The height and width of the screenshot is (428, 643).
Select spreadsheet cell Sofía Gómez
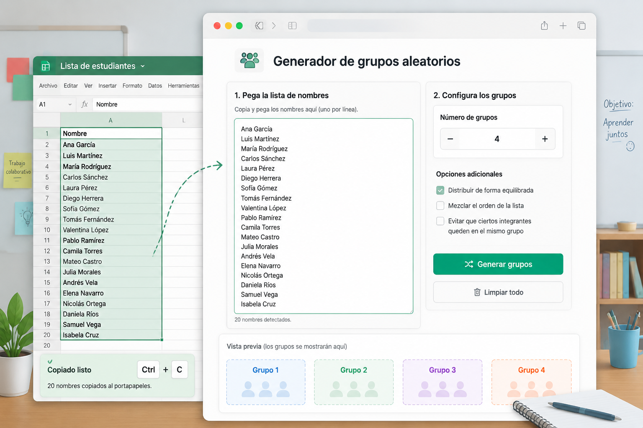click(111, 209)
